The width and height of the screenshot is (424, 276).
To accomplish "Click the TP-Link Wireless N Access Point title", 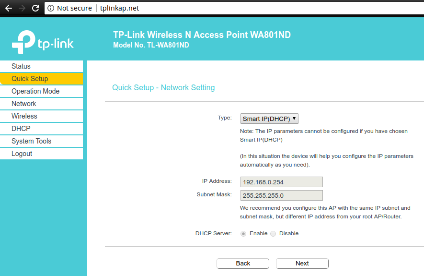I will (202, 35).
